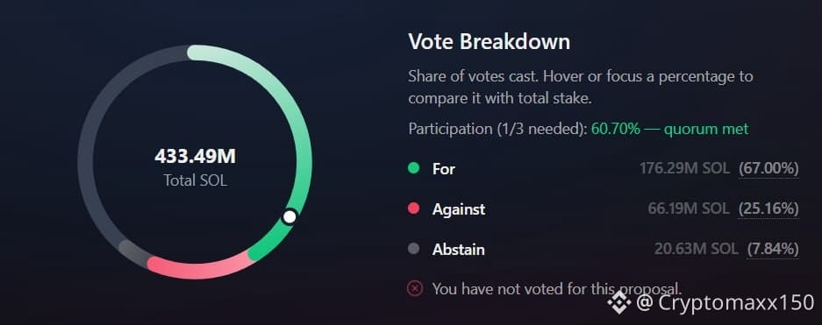Click the @Cryptomaxx150 watermark handle
The height and width of the screenshot is (325, 822).
click(x=726, y=302)
